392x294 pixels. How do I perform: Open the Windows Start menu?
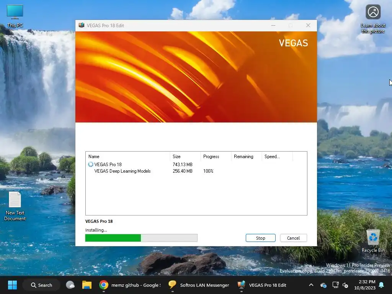12,285
